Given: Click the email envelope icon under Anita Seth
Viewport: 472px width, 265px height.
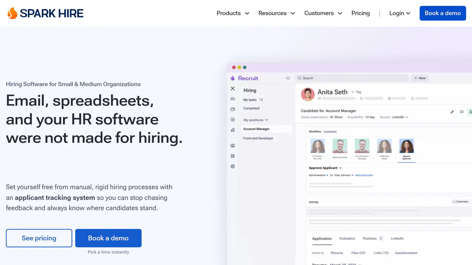Looking at the screenshot, I should [x=319, y=98].
